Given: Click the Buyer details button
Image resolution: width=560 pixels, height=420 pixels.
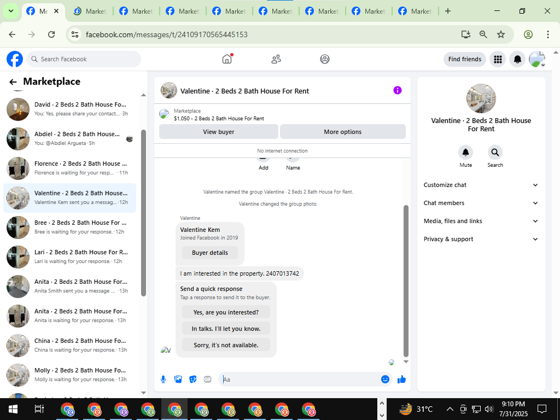Looking at the screenshot, I should tap(210, 253).
